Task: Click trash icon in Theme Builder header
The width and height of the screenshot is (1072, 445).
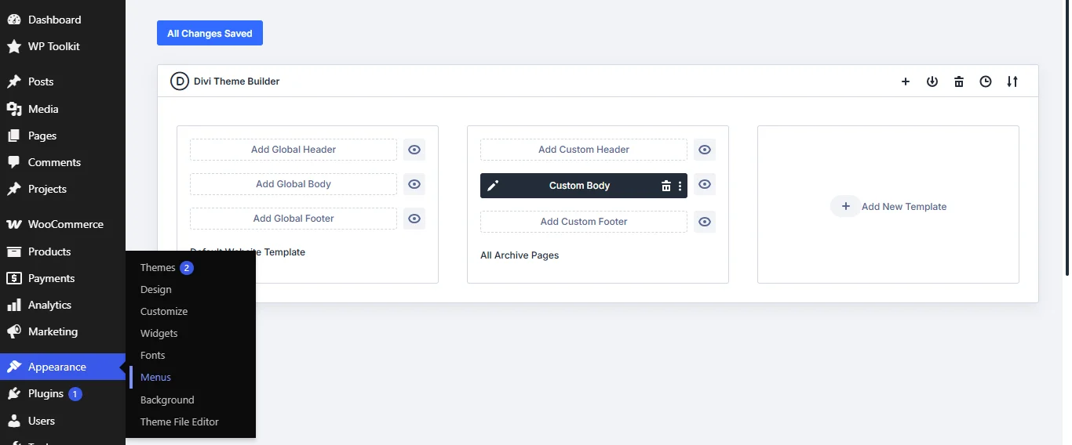Action: click(959, 81)
